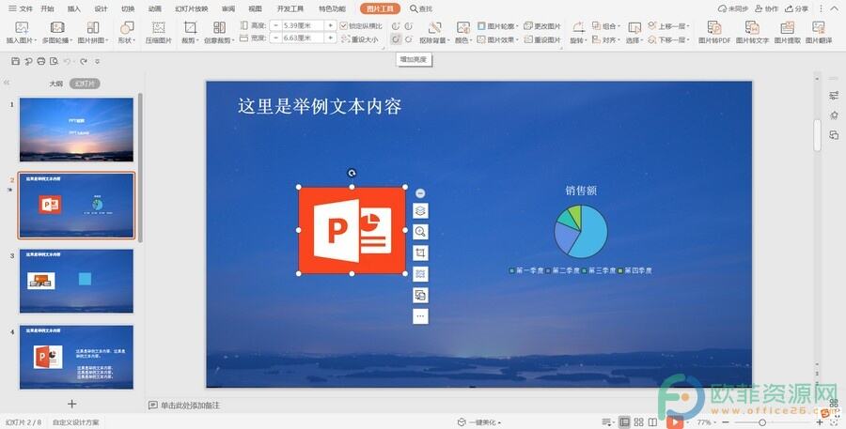Open the 下移一层 send backward dropdown

point(669,39)
